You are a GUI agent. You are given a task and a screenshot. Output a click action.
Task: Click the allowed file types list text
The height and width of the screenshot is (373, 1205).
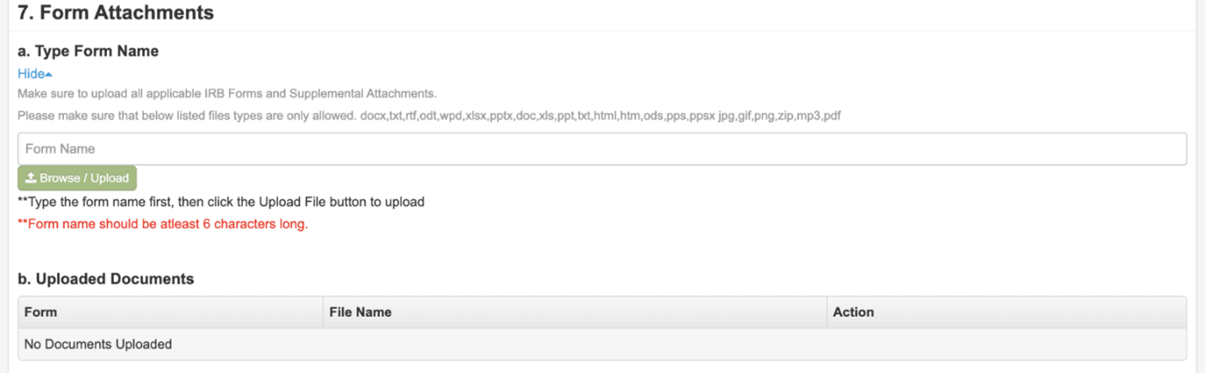pos(429,116)
